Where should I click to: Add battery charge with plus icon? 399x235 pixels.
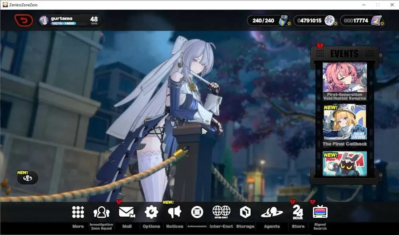tap(289, 24)
